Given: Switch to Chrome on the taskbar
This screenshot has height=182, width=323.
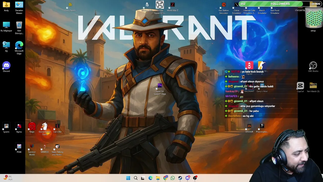Looking at the screenshot, I should coord(165,178).
